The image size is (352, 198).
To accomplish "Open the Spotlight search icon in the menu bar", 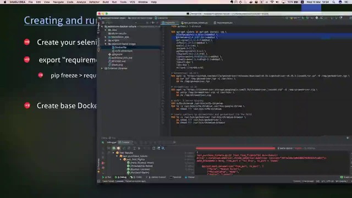I will [x=334, y=2].
